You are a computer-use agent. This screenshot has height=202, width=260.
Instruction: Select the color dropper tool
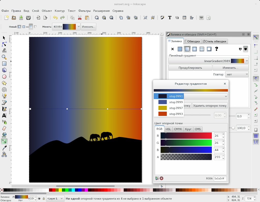(4, 148)
